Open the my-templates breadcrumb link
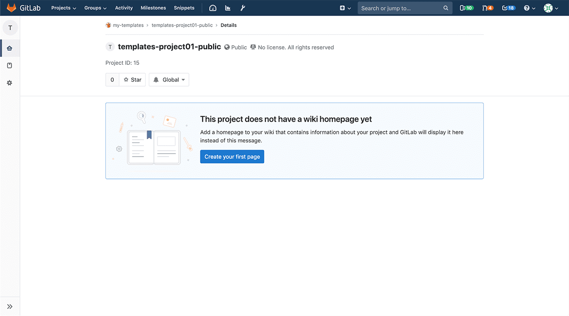The height and width of the screenshot is (316, 569). [128, 25]
